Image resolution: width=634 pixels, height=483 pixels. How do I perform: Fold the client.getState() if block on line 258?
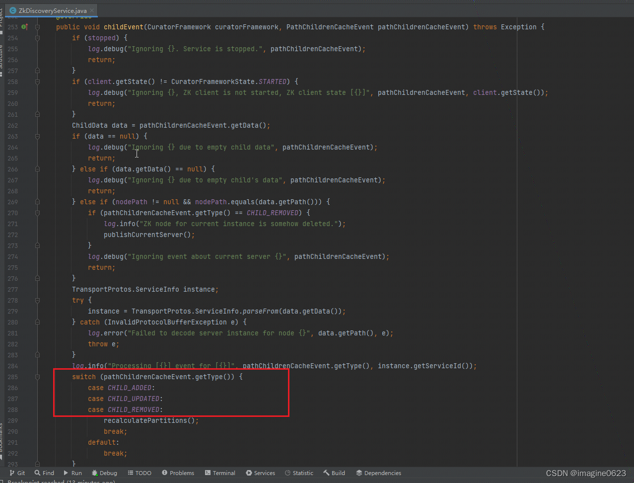tap(37, 81)
